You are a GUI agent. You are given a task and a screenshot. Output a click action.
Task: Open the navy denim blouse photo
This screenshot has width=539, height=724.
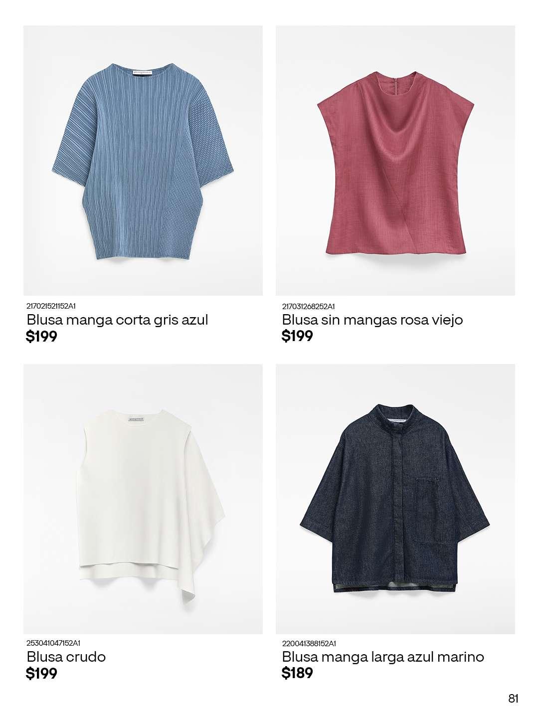(395, 499)
